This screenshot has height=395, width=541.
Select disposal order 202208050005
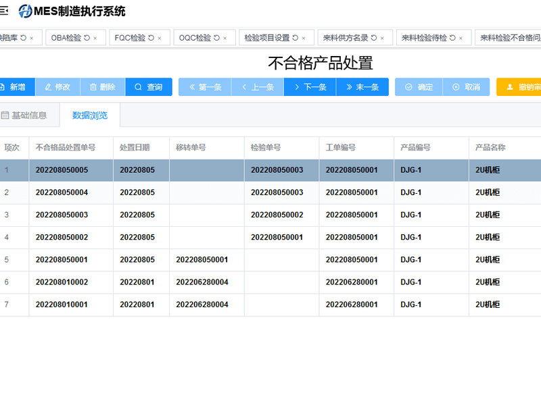(62, 170)
